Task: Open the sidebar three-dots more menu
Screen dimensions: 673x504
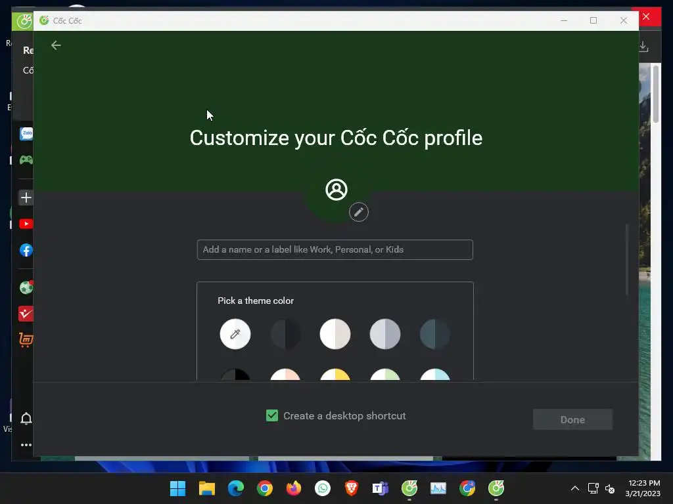Action: [26, 445]
